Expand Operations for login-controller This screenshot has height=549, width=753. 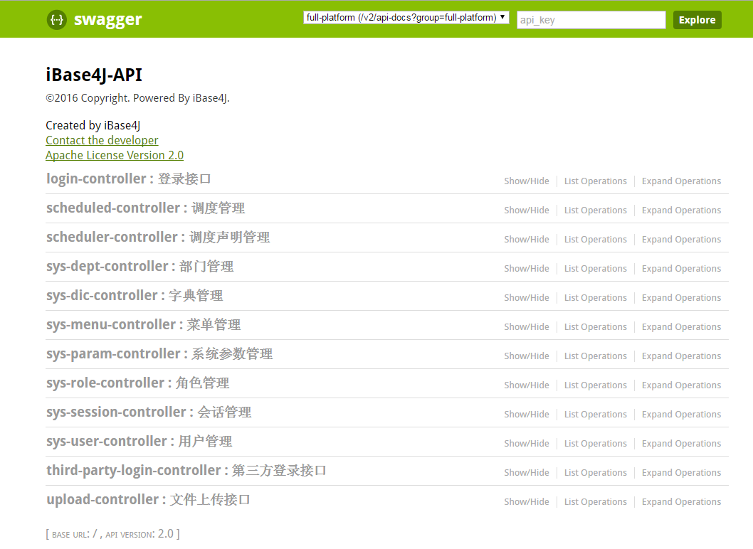tap(681, 181)
